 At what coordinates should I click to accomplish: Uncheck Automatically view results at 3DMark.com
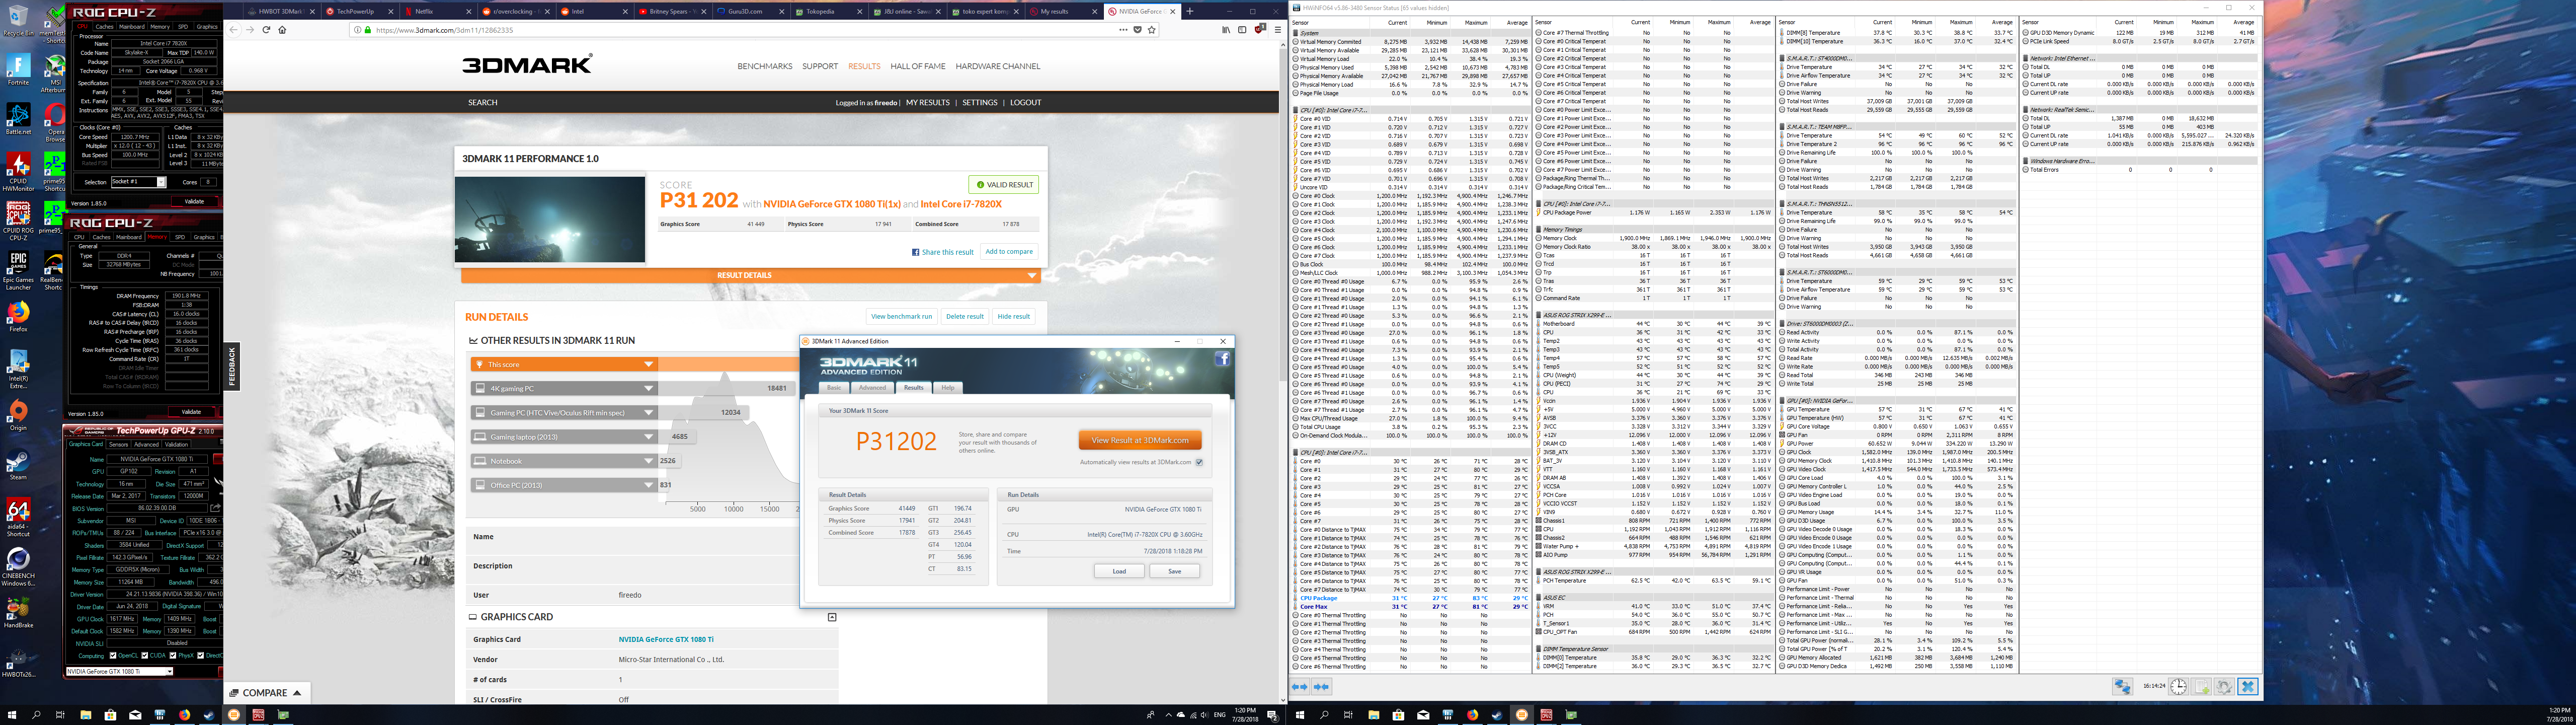point(1199,463)
